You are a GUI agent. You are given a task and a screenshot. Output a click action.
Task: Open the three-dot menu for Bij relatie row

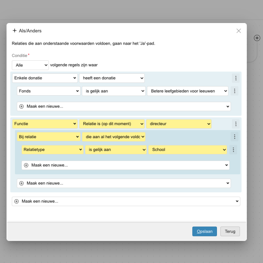click(x=235, y=137)
